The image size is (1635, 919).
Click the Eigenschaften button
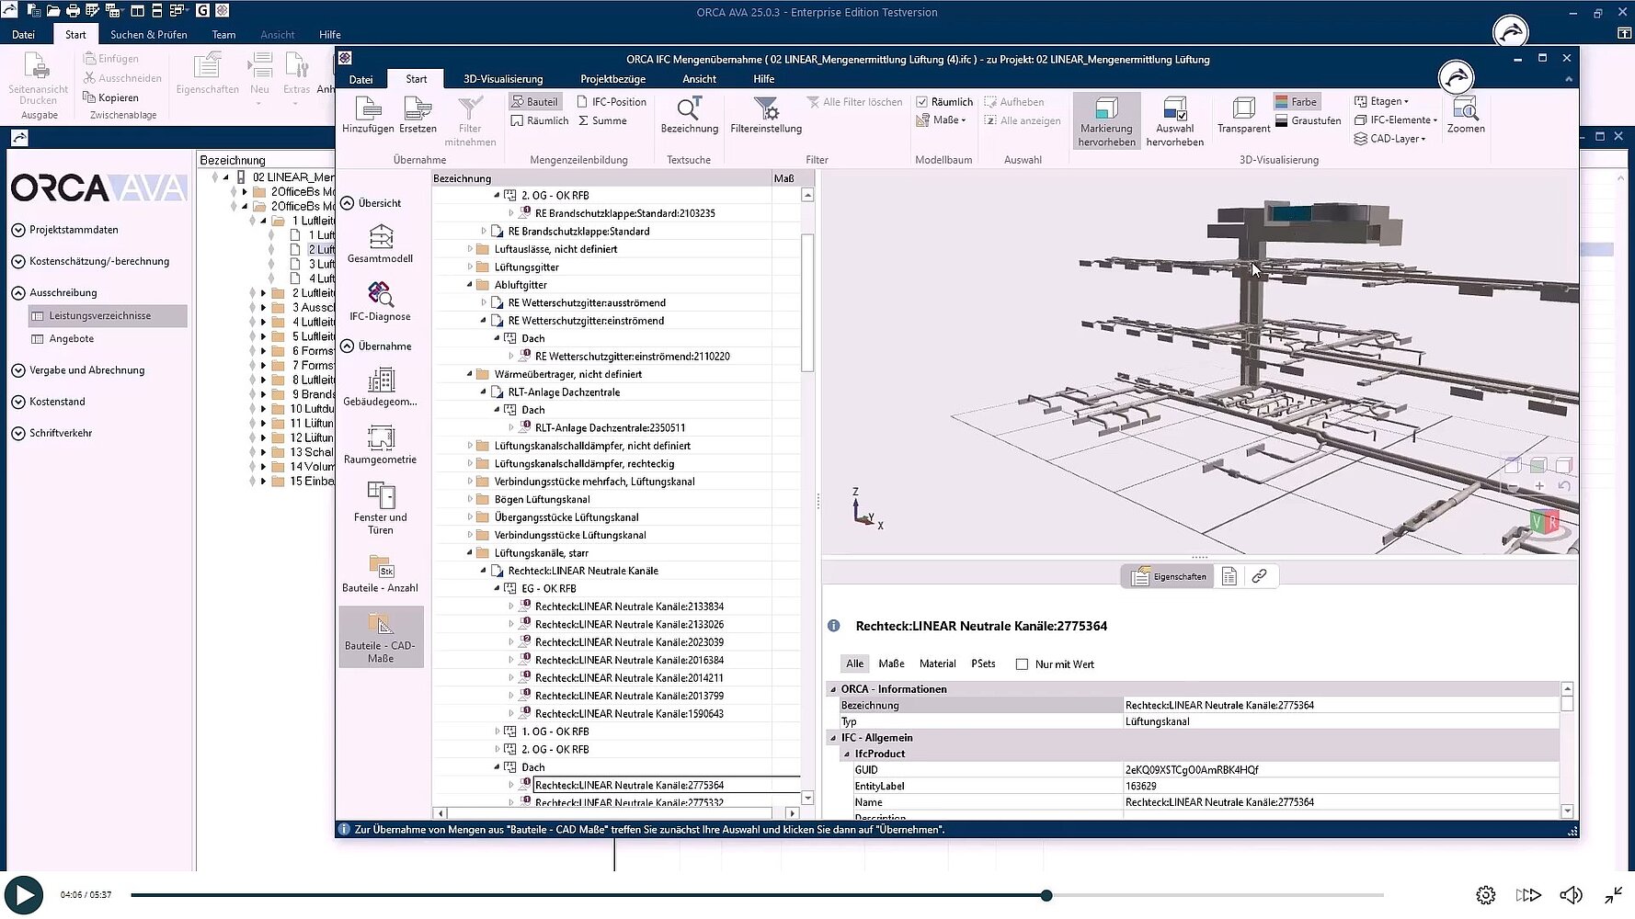click(x=1168, y=576)
